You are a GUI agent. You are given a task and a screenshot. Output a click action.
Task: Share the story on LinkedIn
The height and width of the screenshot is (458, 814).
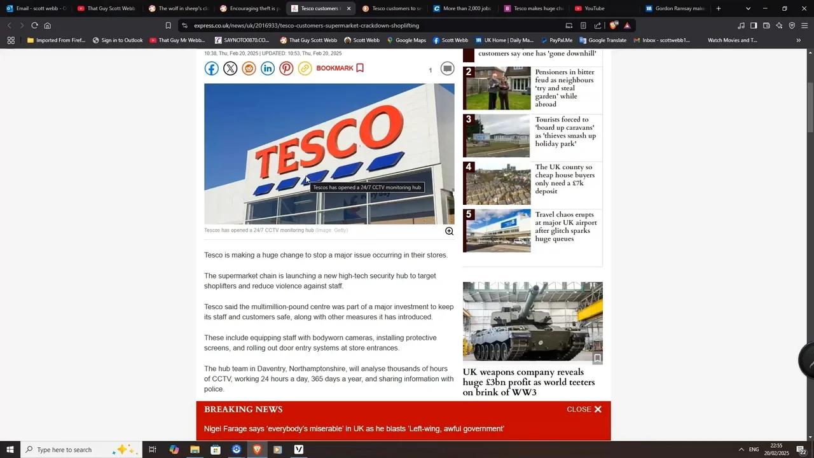267,68
